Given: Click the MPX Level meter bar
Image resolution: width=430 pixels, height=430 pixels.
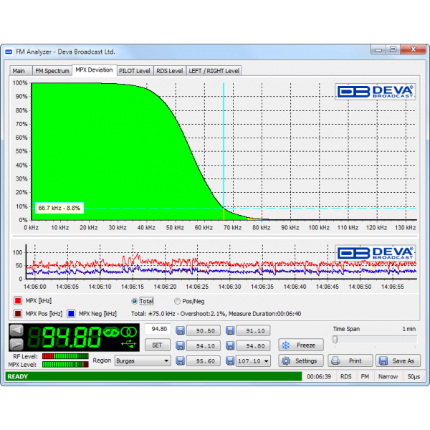Looking at the screenshot, I should [x=65, y=365].
